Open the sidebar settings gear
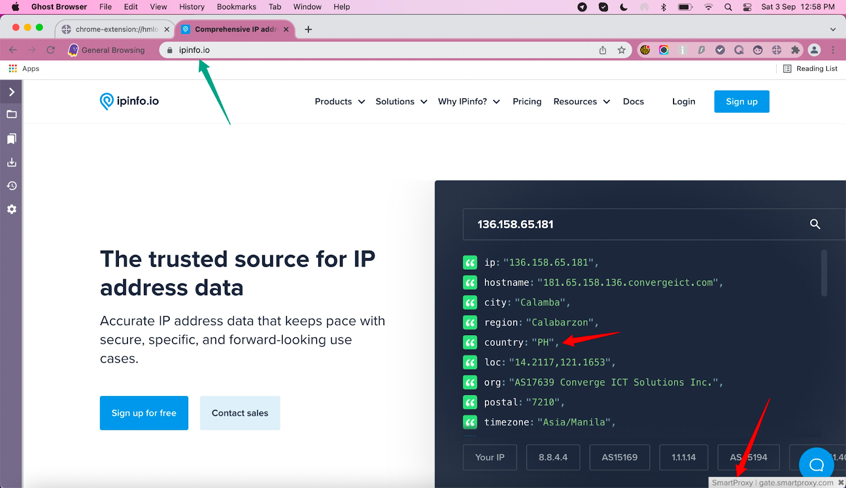This screenshot has height=488, width=846. (12, 209)
